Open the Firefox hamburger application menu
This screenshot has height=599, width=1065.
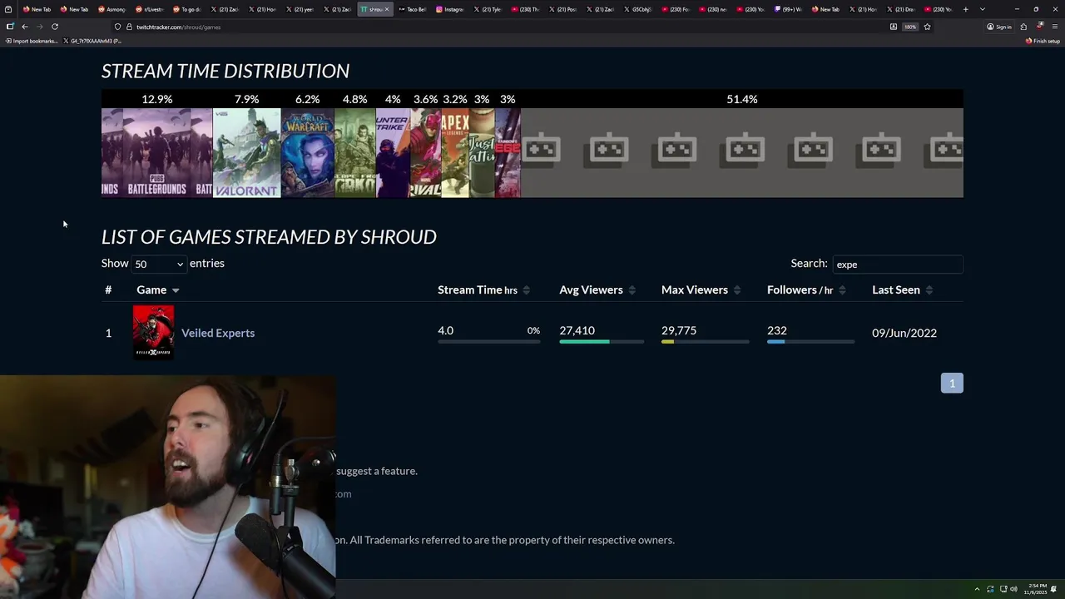click(x=1055, y=27)
